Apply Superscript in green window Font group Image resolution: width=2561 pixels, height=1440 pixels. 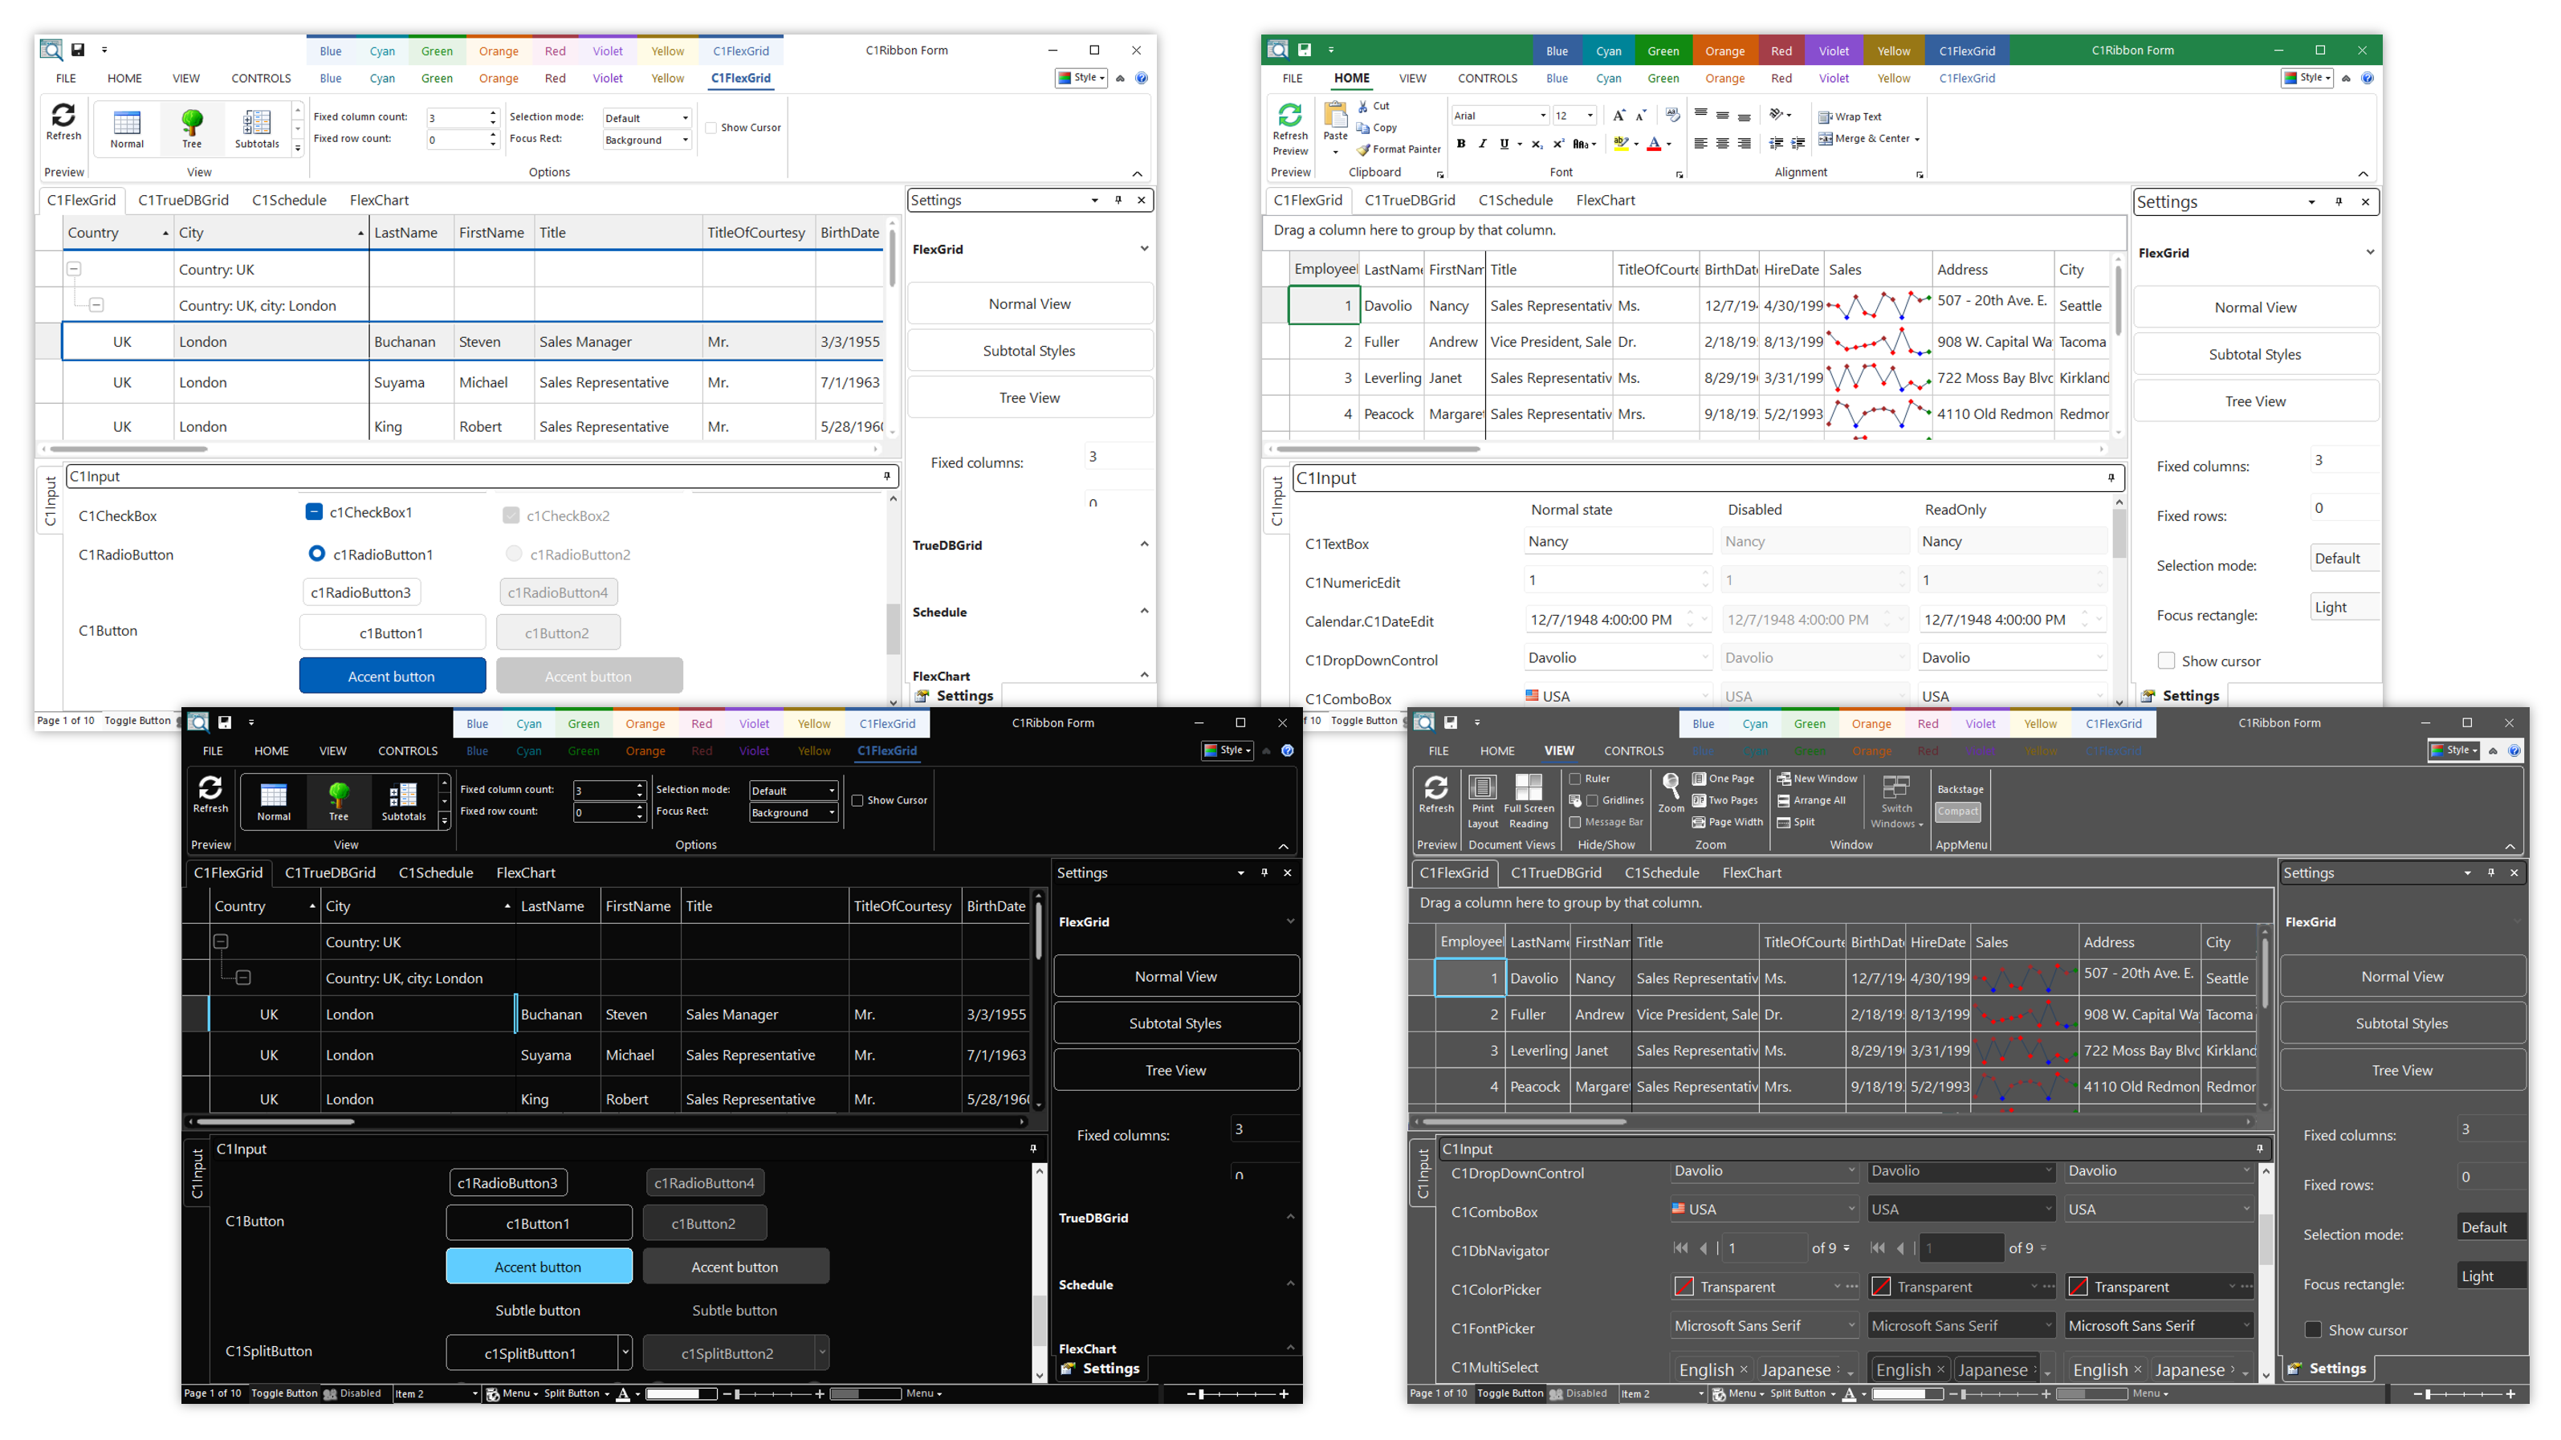click(1558, 143)
